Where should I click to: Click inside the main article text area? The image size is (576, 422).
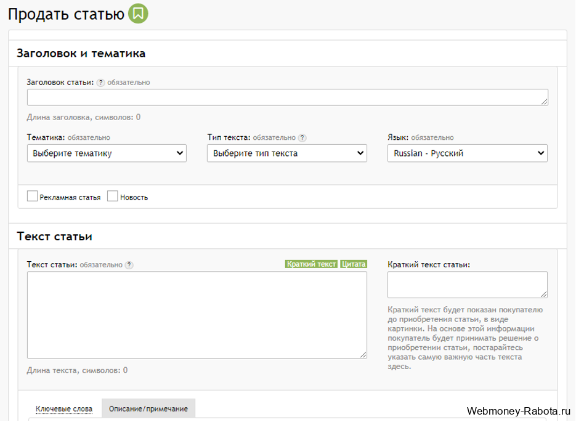[197, 314]
